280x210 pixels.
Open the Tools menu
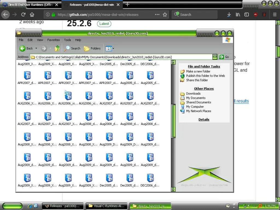coord(68,40)
